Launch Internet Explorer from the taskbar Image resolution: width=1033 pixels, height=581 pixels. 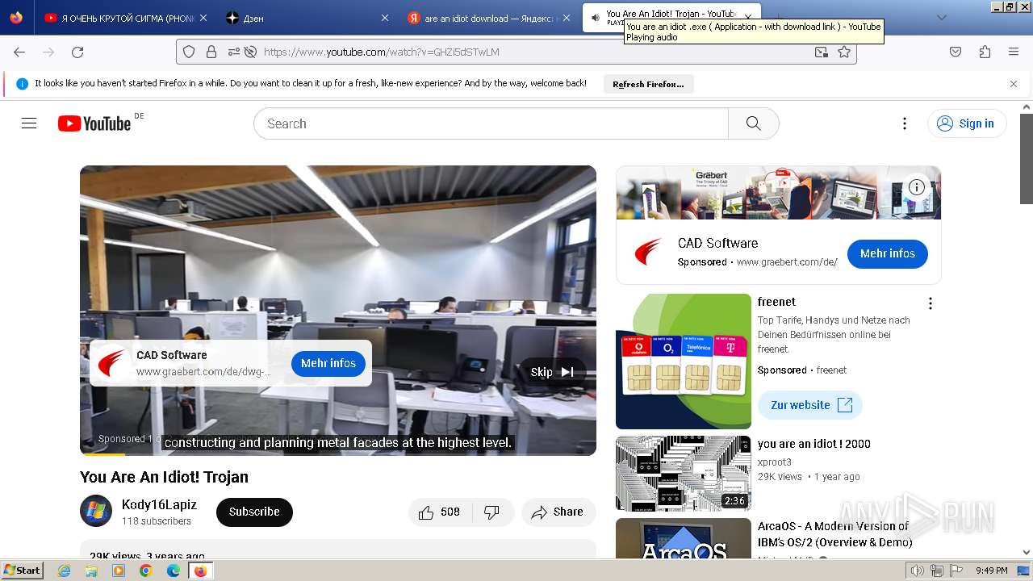click(65, 571)
